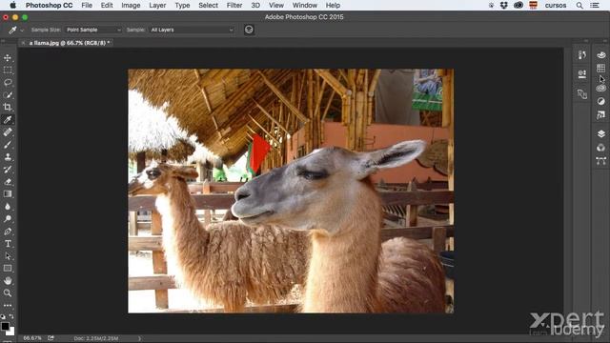
Task: Open the Window menu
Action: pyautogui.click(x=305, y=5)
